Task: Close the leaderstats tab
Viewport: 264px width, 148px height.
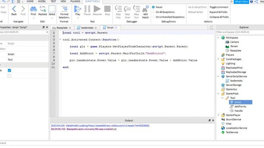Action: click(96, 28)
